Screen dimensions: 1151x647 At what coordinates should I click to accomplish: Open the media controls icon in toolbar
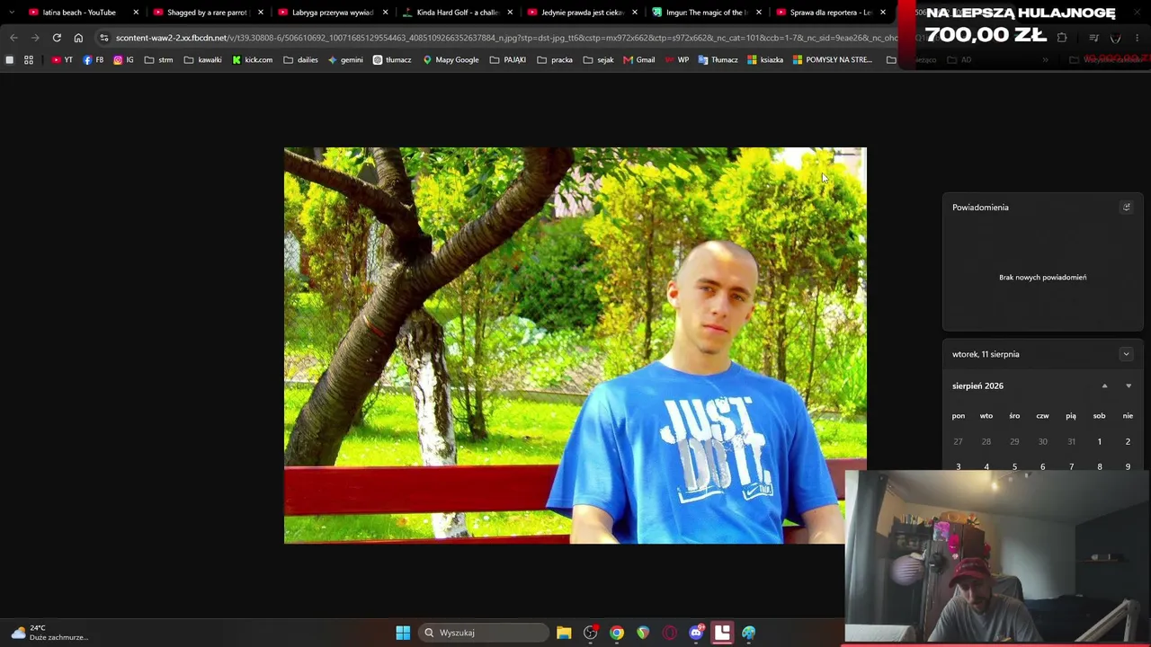pyautogui.click(x=1093, y=38)
